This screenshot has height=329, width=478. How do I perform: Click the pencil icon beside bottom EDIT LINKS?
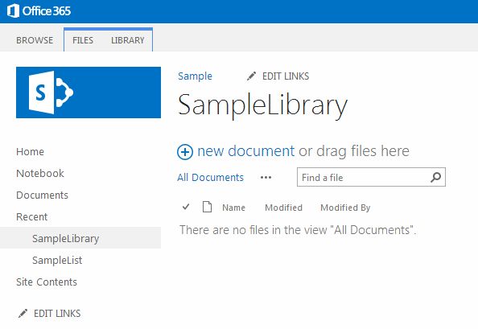click(23, 313)
